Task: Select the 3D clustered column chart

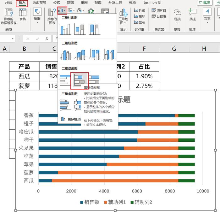Action: coord(65,55)
